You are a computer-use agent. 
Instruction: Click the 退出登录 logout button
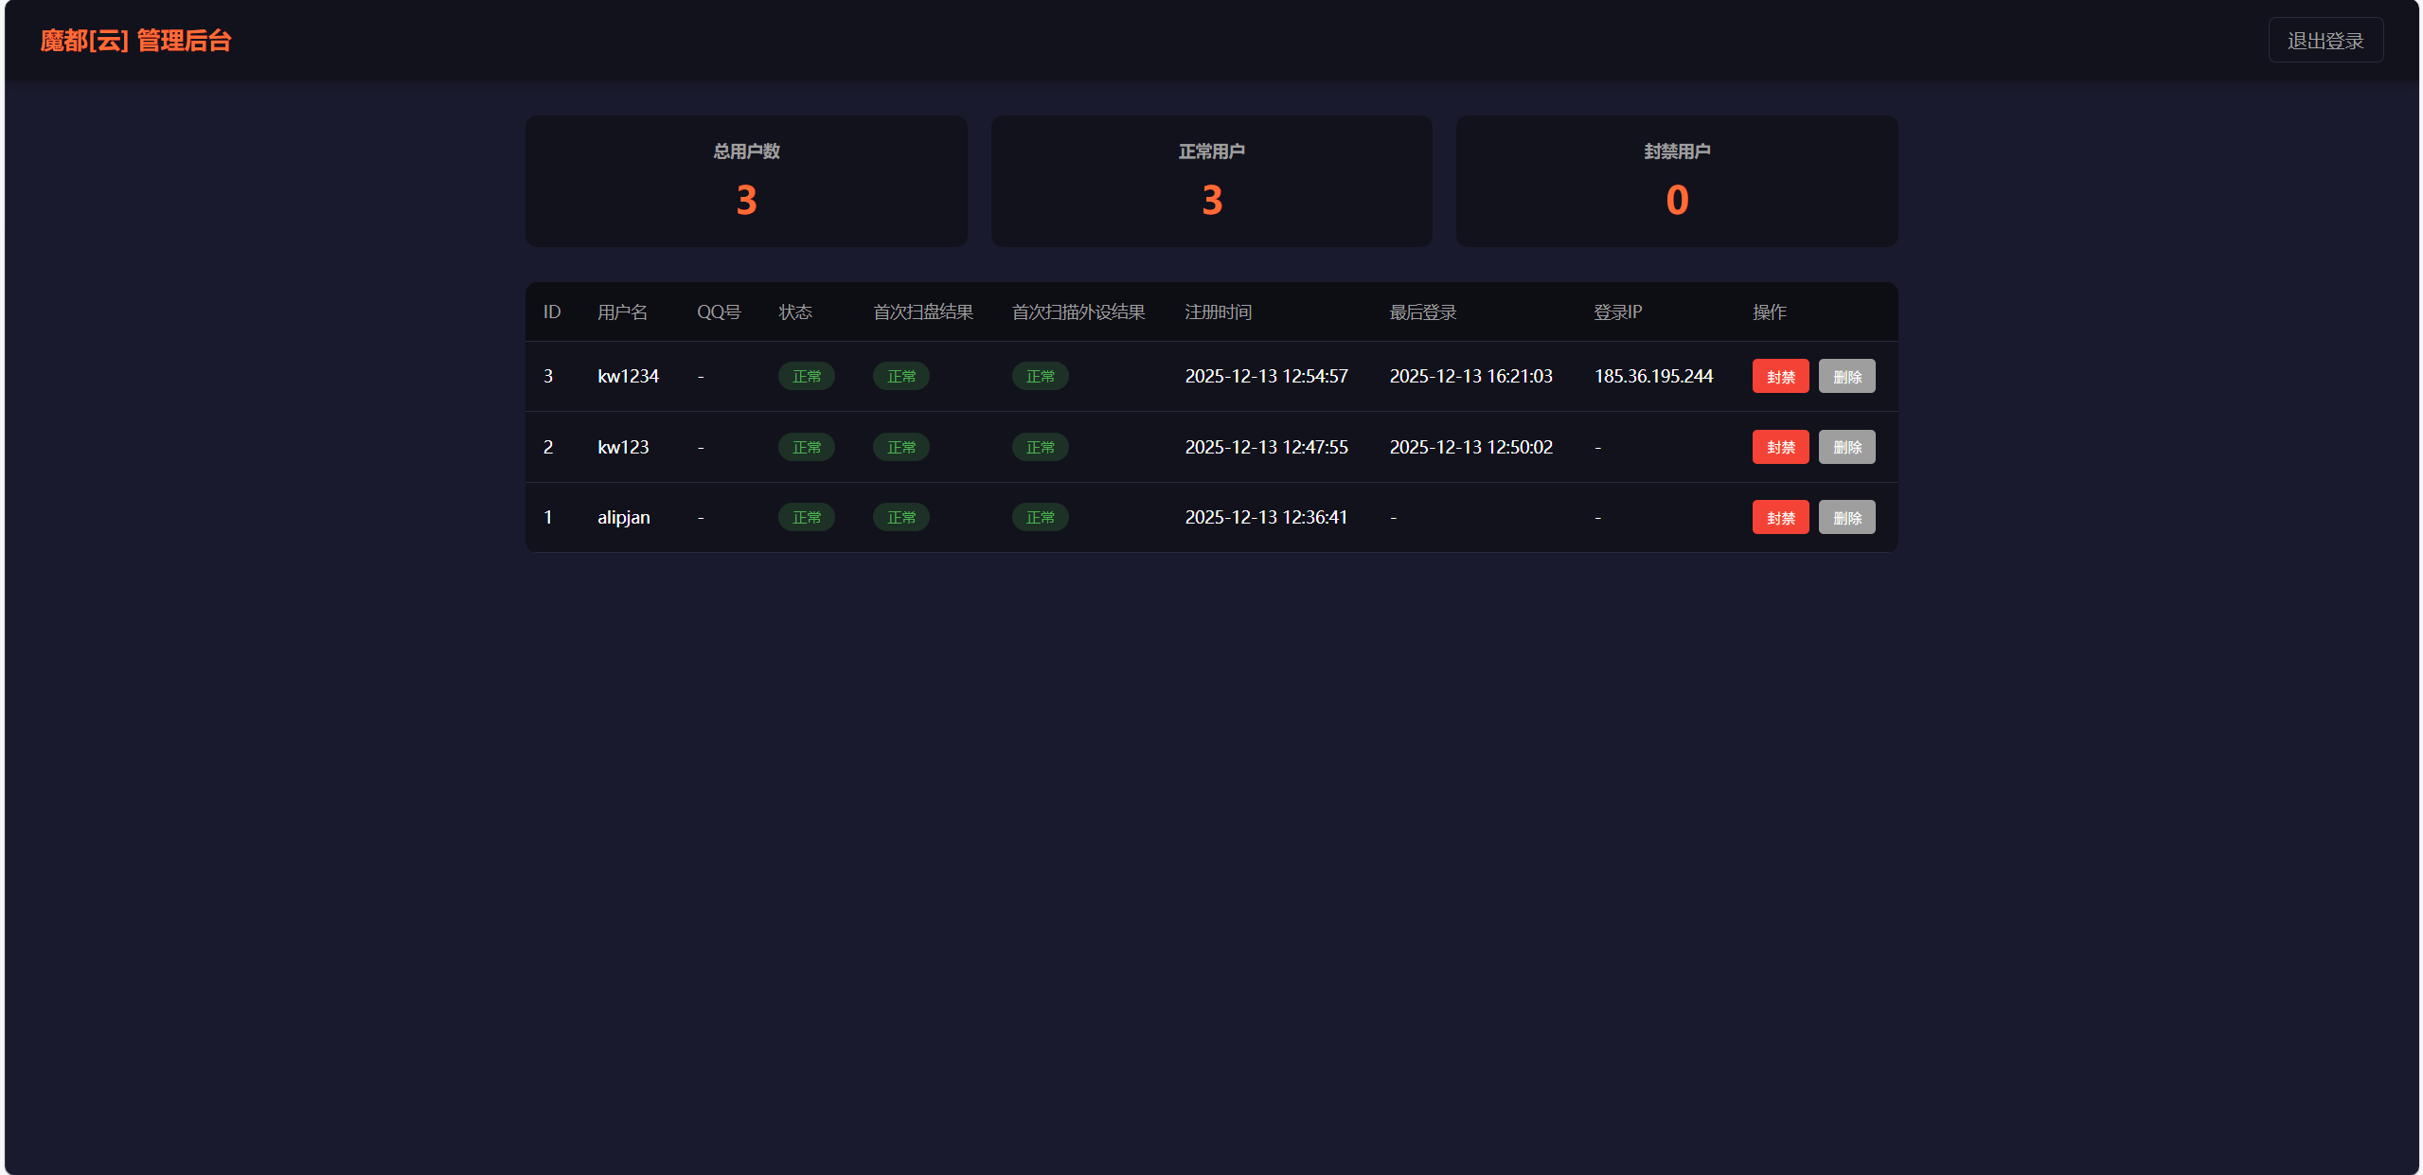coord(2325,41)
